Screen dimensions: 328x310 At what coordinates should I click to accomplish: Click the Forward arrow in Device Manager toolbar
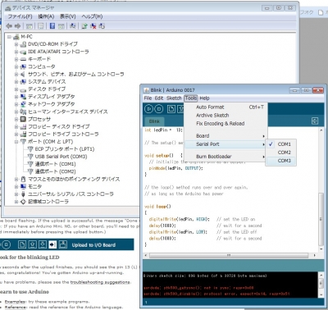tap(18, 26)
